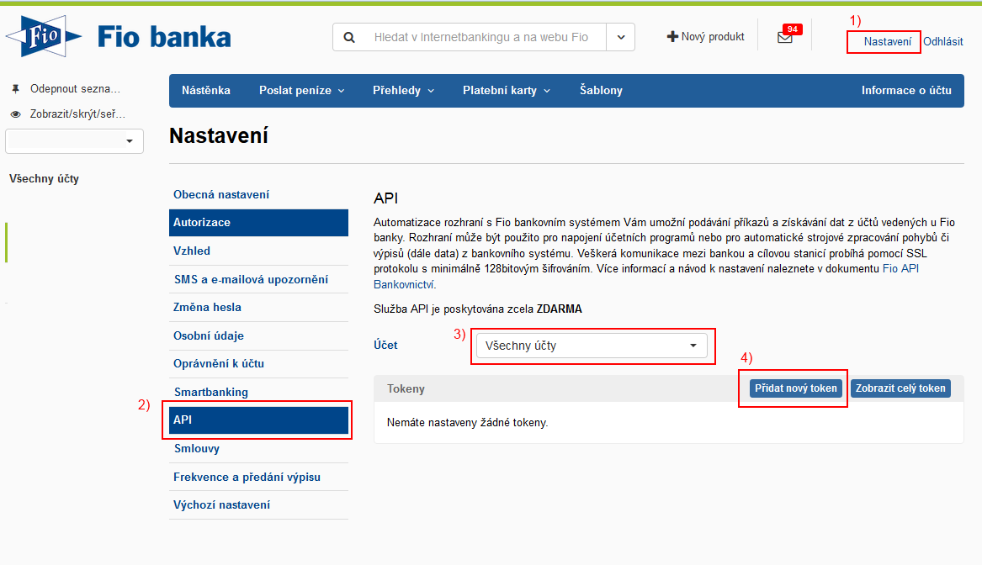The width and height of the screenshot is (982, 565).
Task: Click the Tokeny header label
Action: [406, 388]
